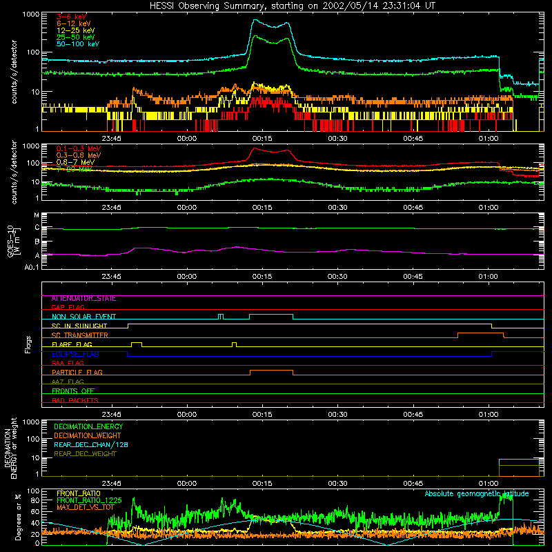Select the GAP_FLAG label
The width and height of the screenshot is (552, 552).
[x=68, y=307]
